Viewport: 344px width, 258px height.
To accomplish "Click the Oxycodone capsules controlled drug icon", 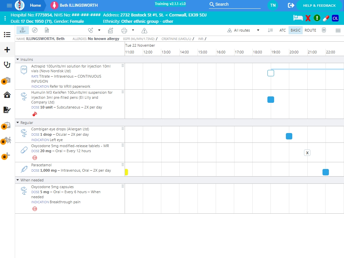I will 35,209.
